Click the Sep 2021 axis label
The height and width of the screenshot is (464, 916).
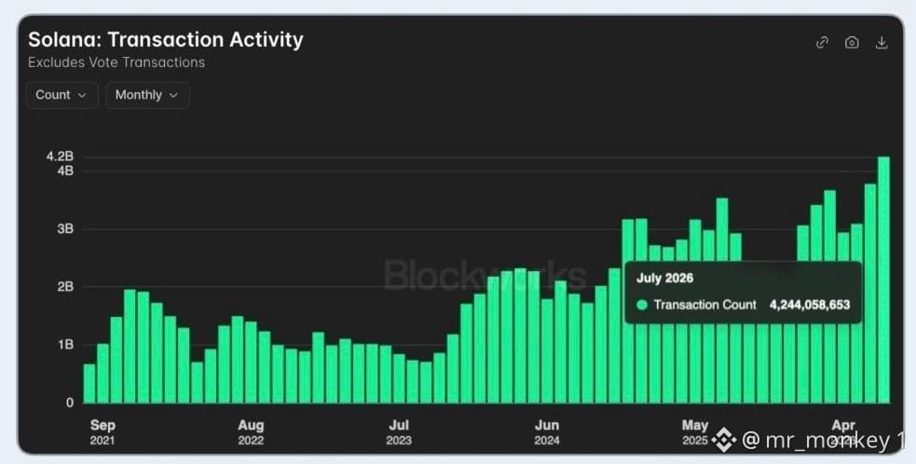pos(103,432)
